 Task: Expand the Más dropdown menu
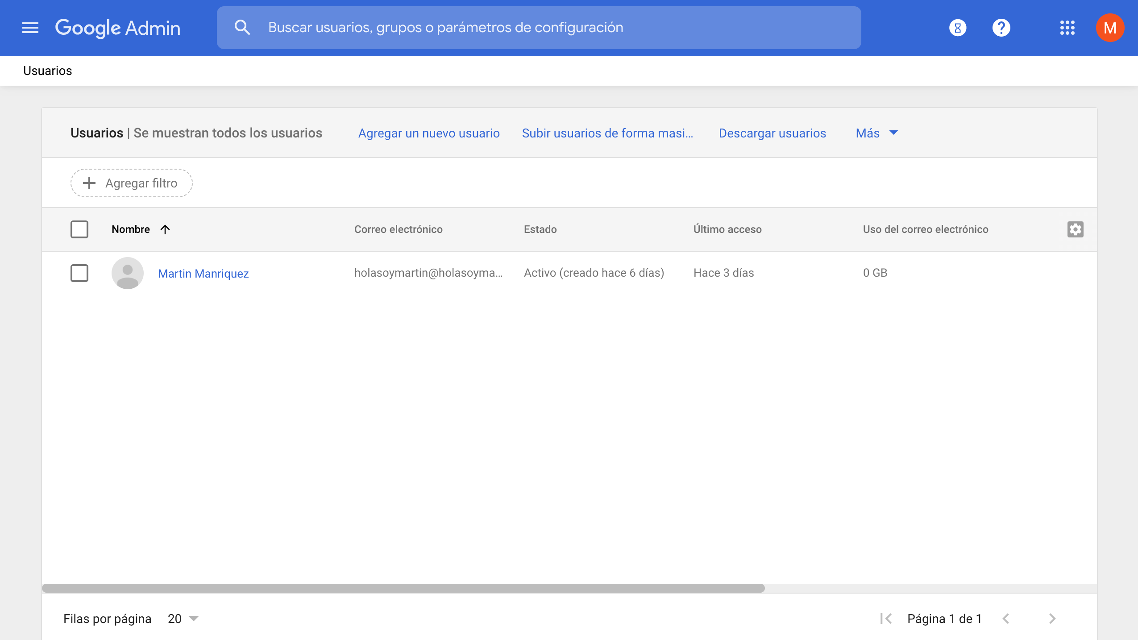[876, 133]
